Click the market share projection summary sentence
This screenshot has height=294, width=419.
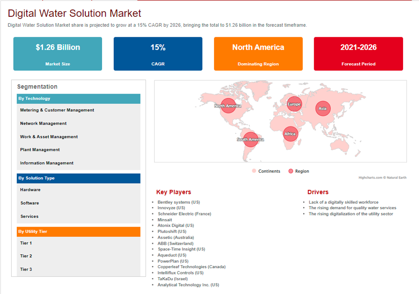tap(157, 25)
